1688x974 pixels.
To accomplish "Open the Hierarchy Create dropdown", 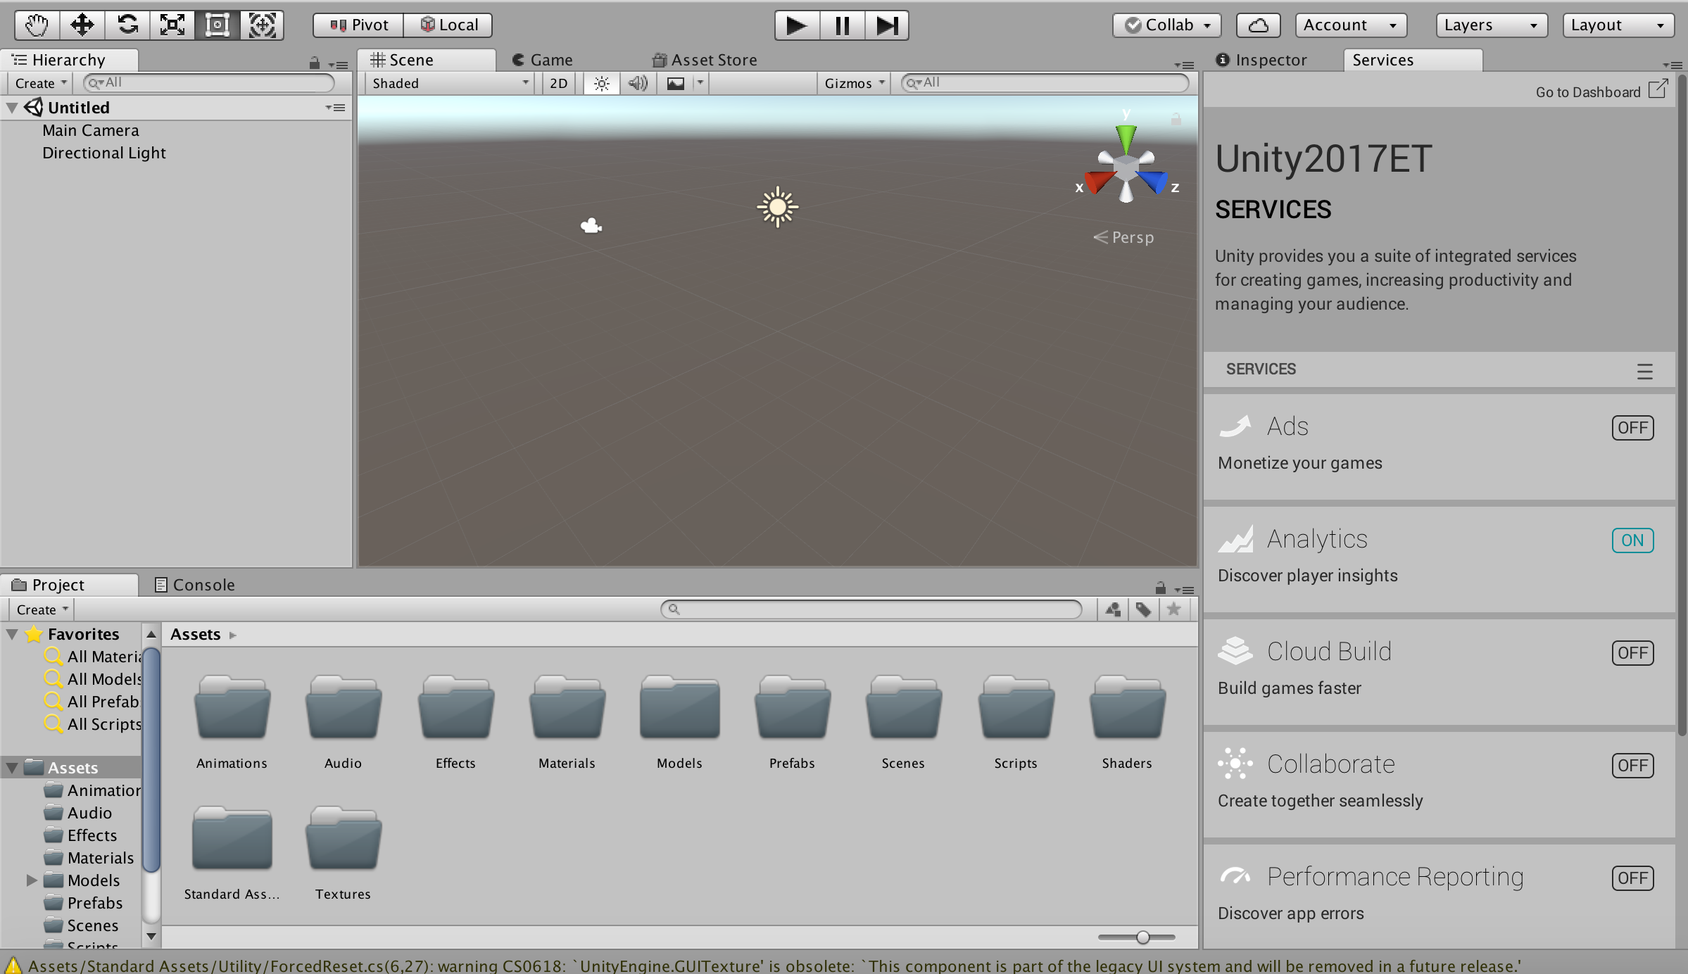I will coord(40,83).
